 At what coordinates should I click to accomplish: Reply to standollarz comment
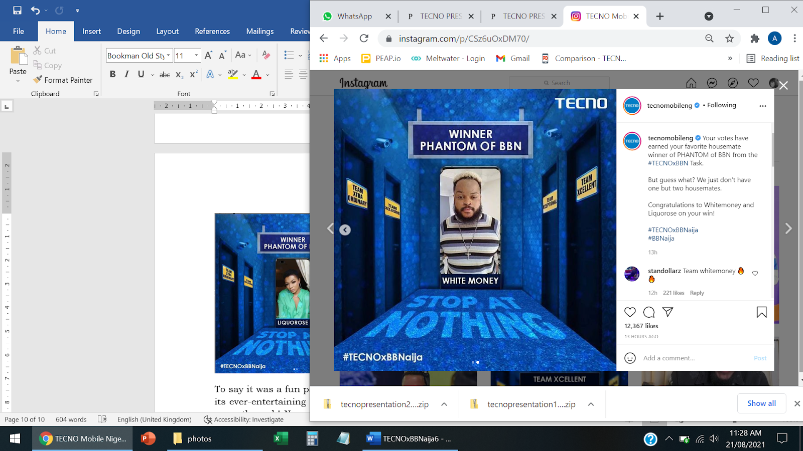697,293
